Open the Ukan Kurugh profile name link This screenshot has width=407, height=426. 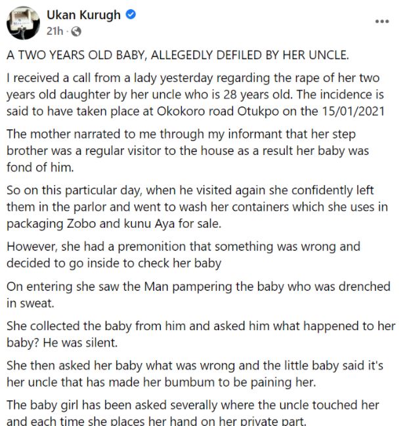coord(84,15)
